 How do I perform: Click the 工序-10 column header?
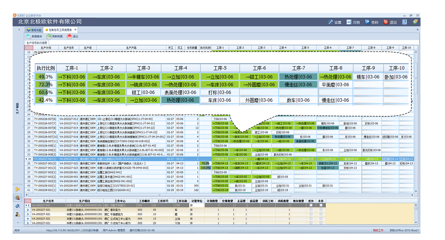coord(406,48)
